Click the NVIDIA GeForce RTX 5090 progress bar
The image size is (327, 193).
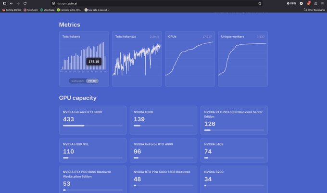pos(93,126)
